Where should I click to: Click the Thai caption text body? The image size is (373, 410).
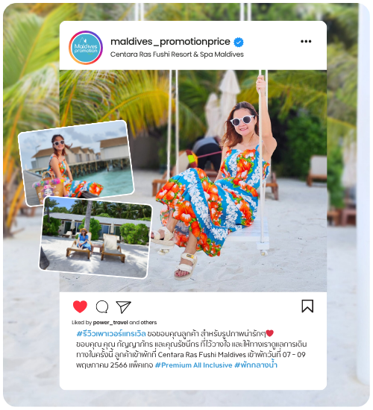pyautogui.click(x=191, y=350)
